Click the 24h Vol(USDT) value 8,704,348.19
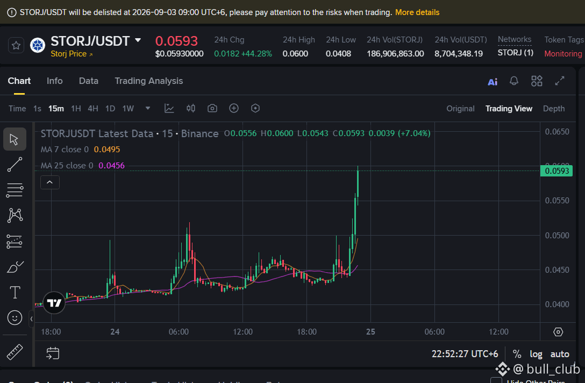 459,54
